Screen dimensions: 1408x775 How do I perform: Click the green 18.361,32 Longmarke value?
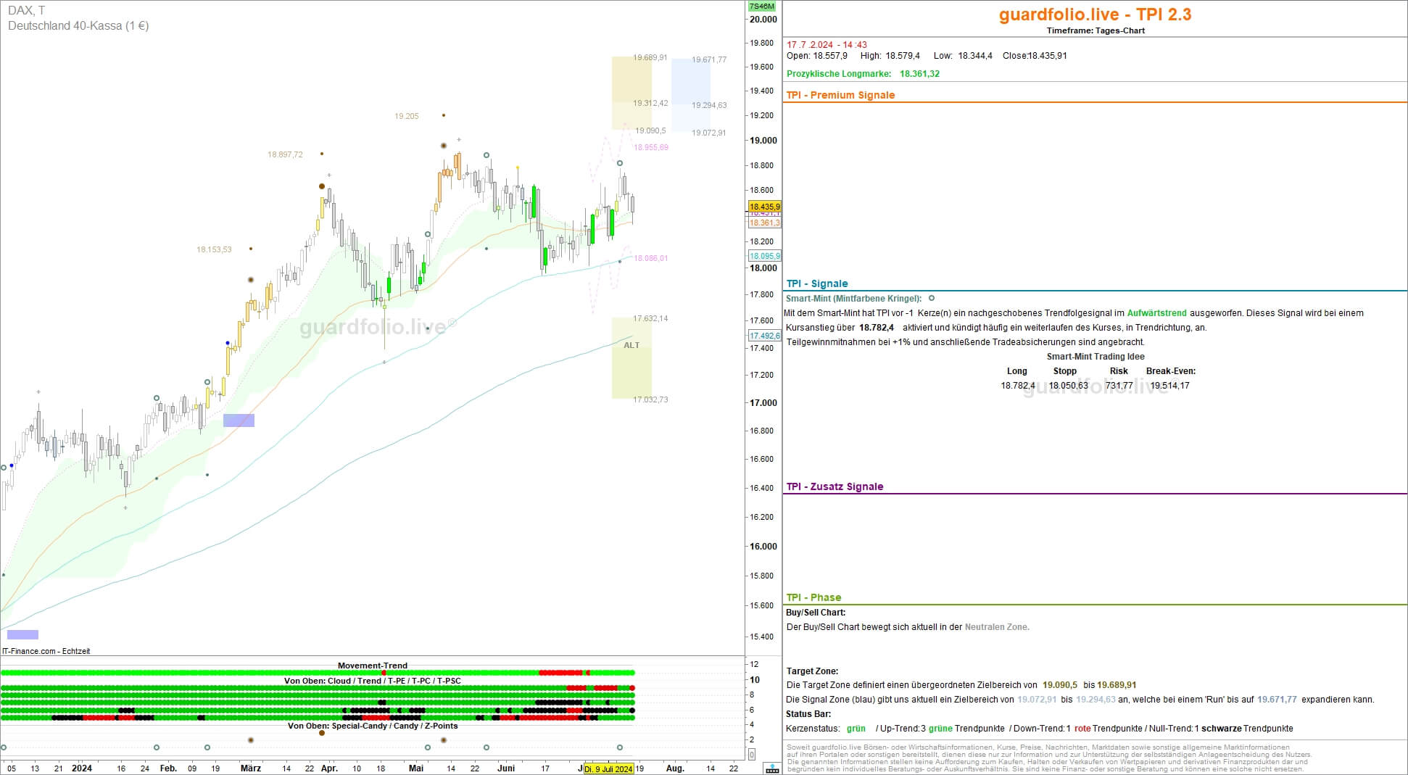(919, 74)
